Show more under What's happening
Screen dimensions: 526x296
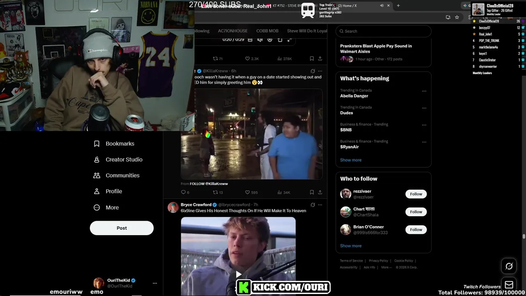[351, 160]
